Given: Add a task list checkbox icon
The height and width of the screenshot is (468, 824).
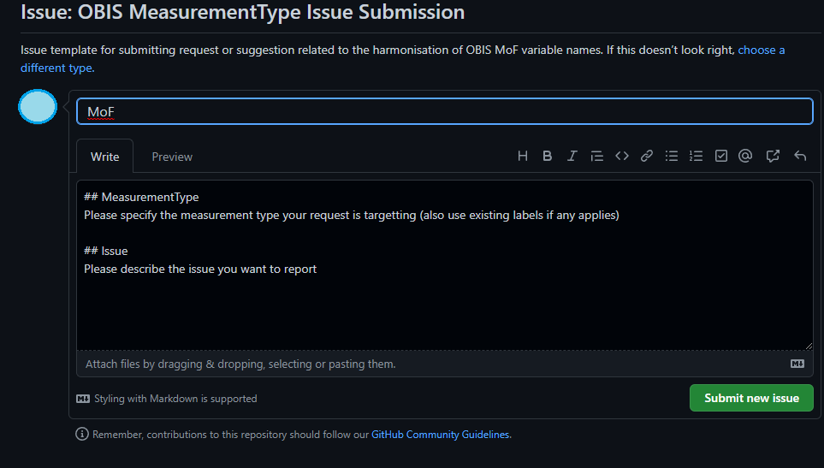Looking at the screenshot, I should point(721,156).
